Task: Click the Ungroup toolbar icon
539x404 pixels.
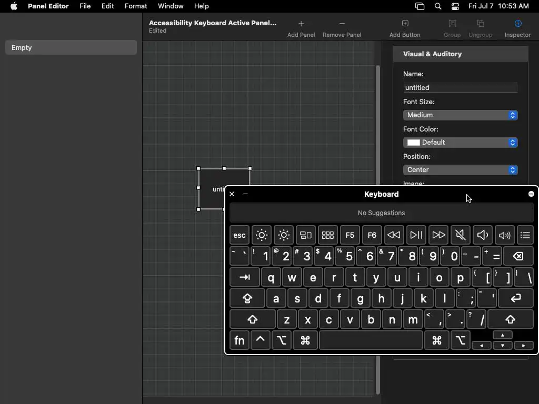Action: (x=481, y=23)
